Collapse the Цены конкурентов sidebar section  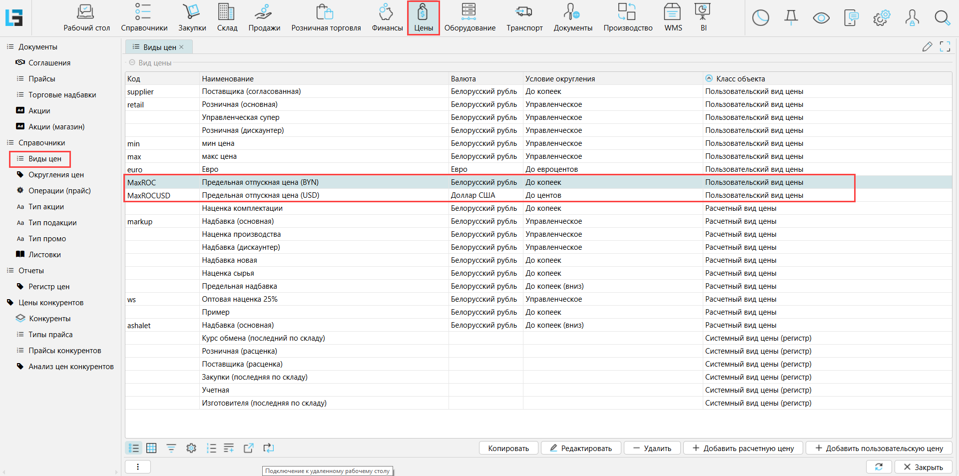click(10, 303)
